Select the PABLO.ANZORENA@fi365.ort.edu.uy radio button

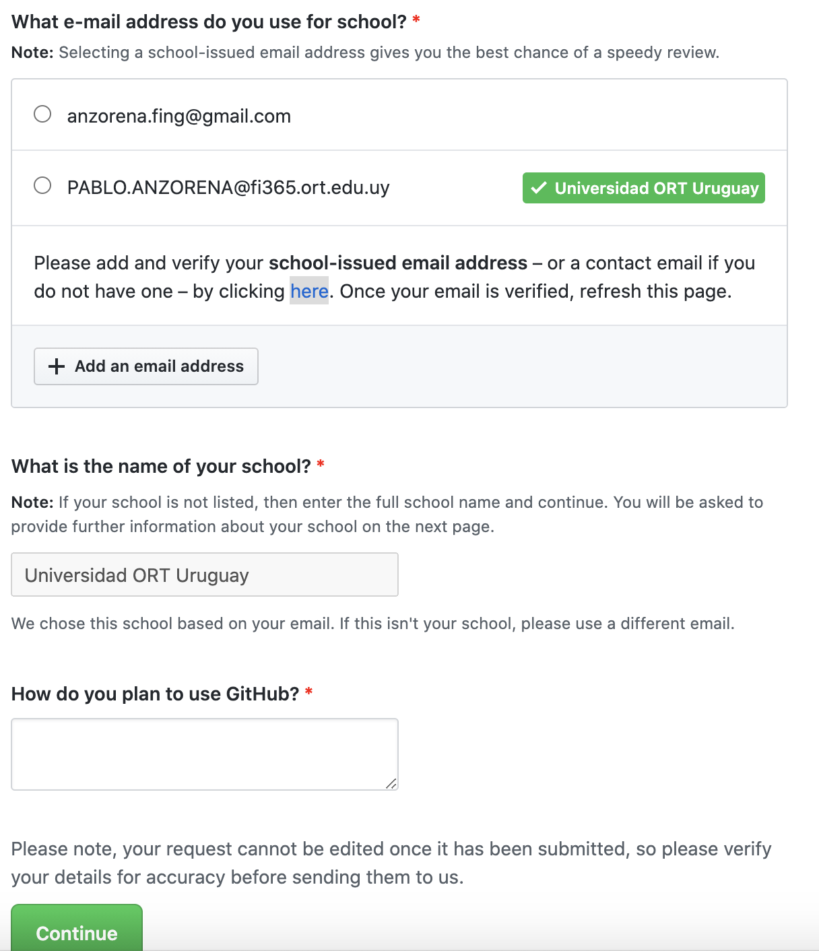42,185
